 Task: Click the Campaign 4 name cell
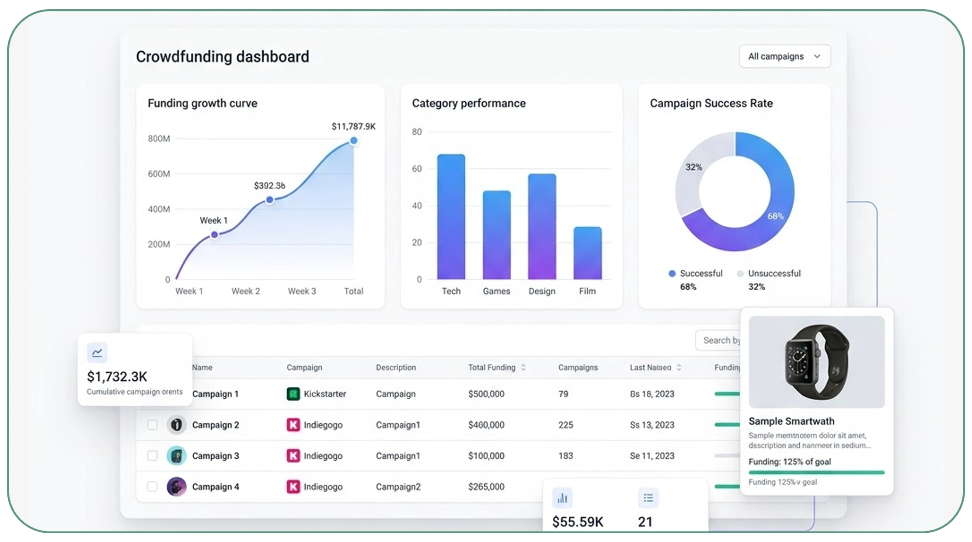coord(216,487)
